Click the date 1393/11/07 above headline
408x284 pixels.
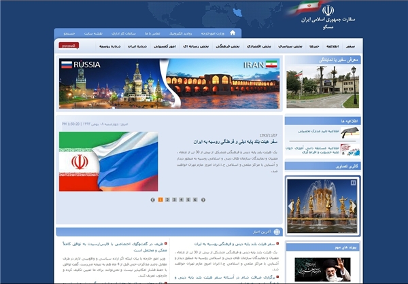[269, 135]
